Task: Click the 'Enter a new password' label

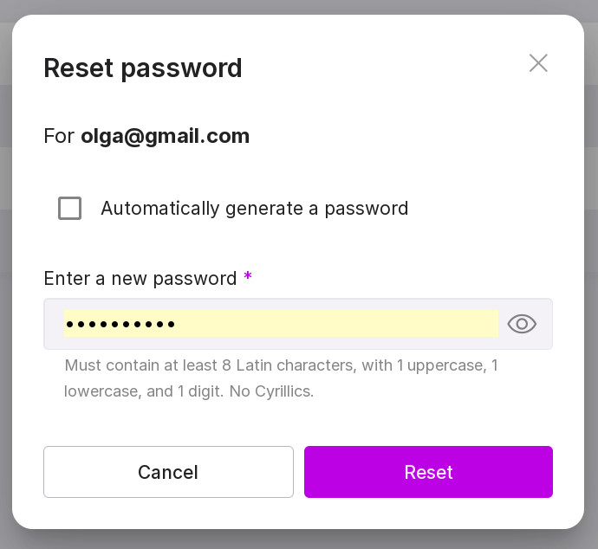Action: (140, 279)
